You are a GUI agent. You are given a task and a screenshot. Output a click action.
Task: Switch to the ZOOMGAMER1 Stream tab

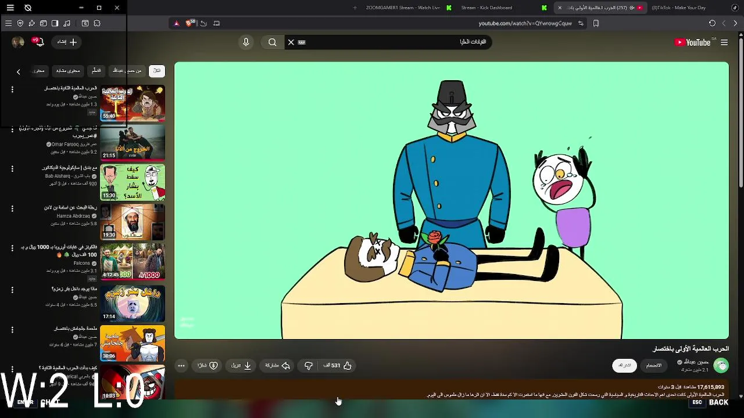tap(402, 8)
